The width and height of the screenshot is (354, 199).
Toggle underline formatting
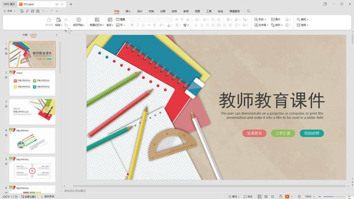point(143,25)
